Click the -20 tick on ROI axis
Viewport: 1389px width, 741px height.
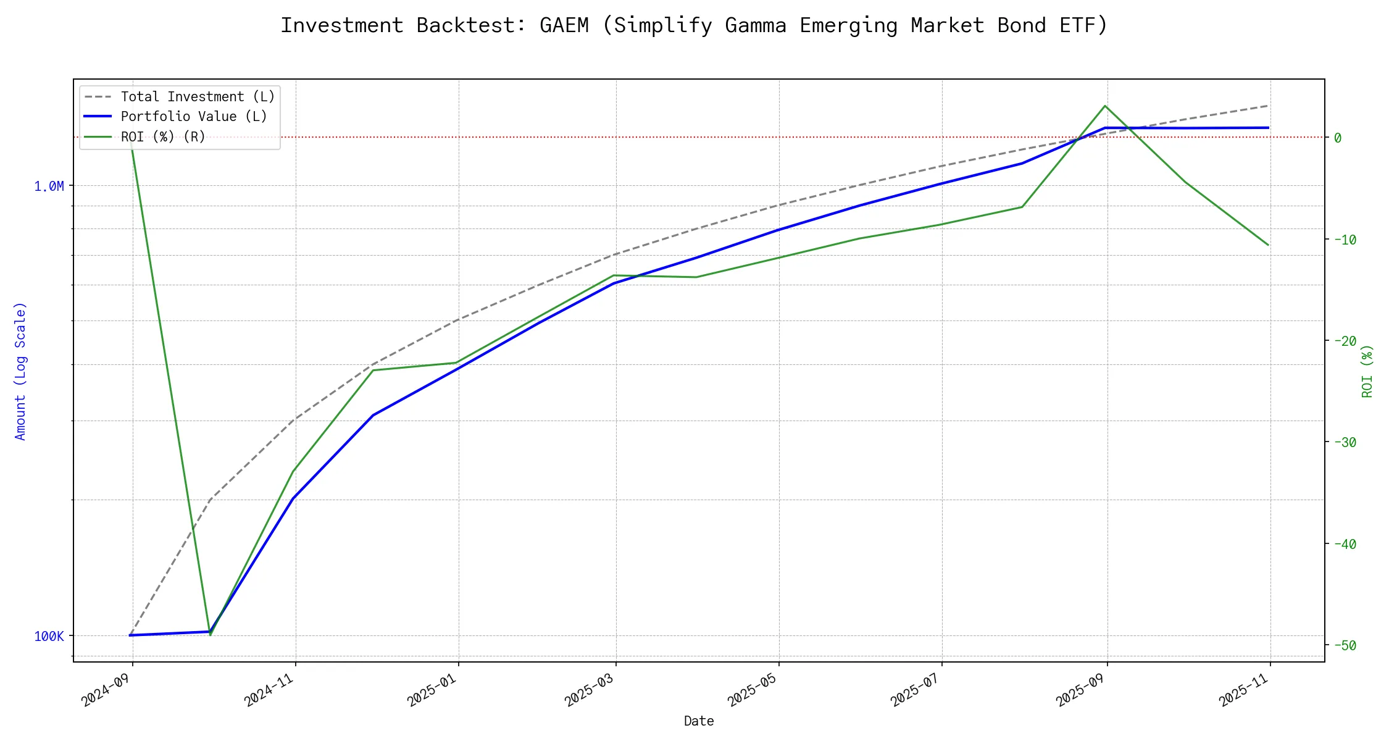1345,341
